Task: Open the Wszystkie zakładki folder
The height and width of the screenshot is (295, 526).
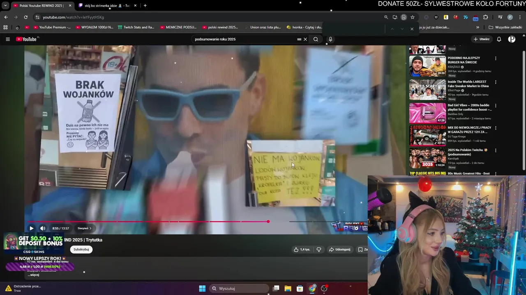Action: 505,27
